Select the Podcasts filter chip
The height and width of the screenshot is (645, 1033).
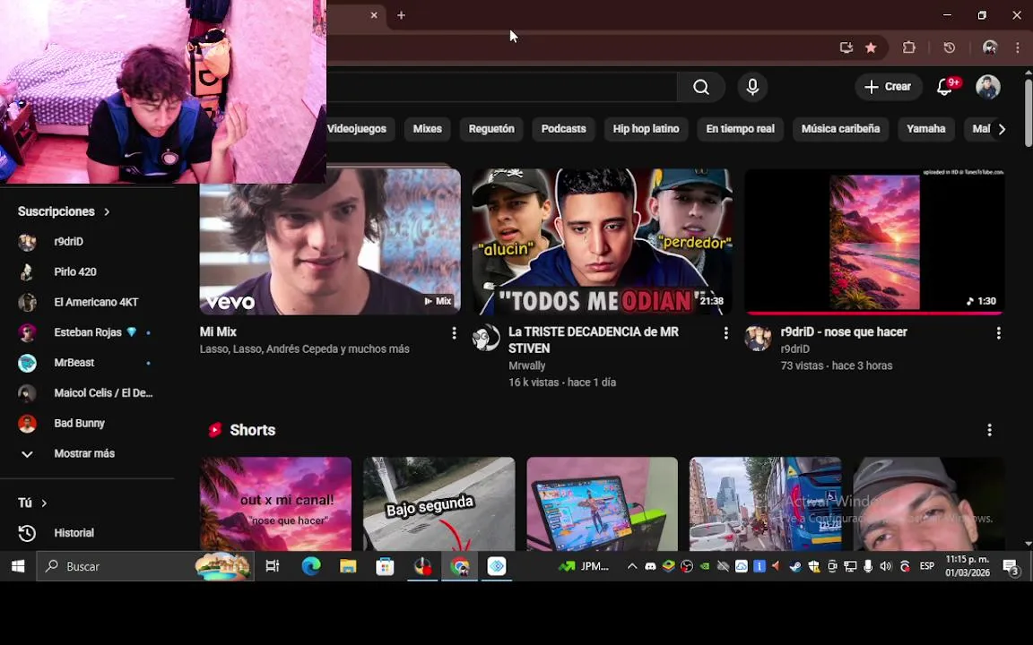(x=563, y=129)
